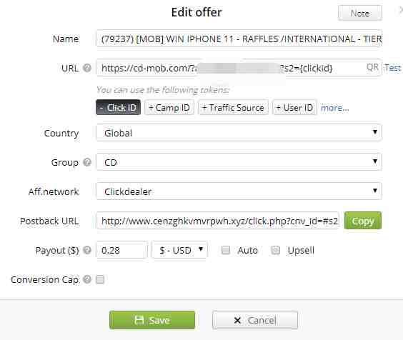Image resolution: width=403 pixels, height=340 pixels.
Task: Add the Camp ID token
Action: coord(169,107)
